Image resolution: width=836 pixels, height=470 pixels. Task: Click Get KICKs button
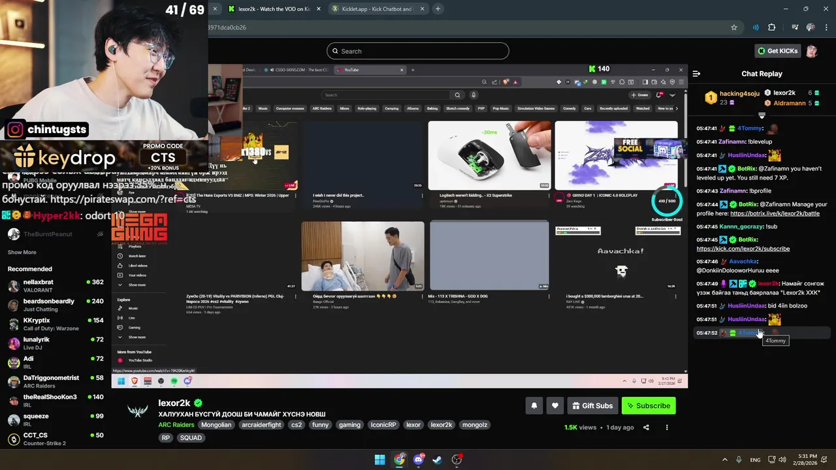(777, 51)
